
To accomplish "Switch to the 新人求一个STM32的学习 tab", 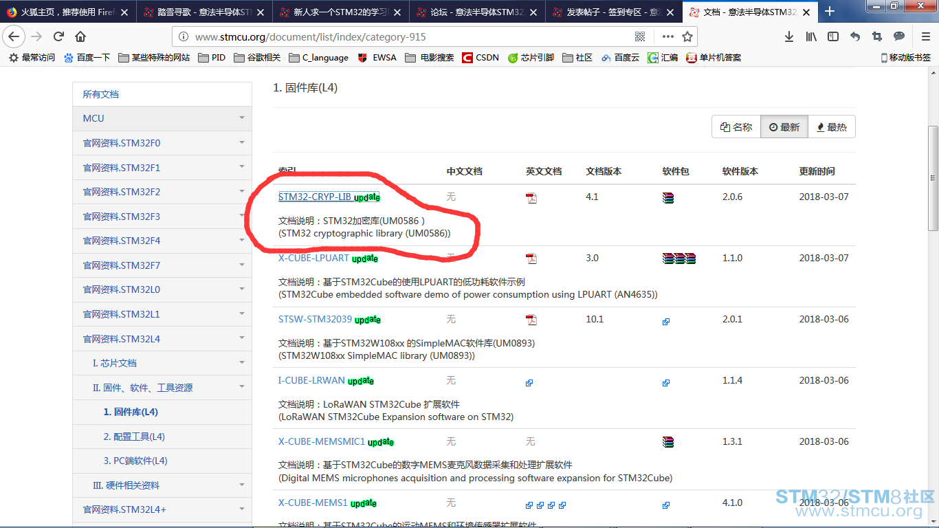I will (341, 12).
